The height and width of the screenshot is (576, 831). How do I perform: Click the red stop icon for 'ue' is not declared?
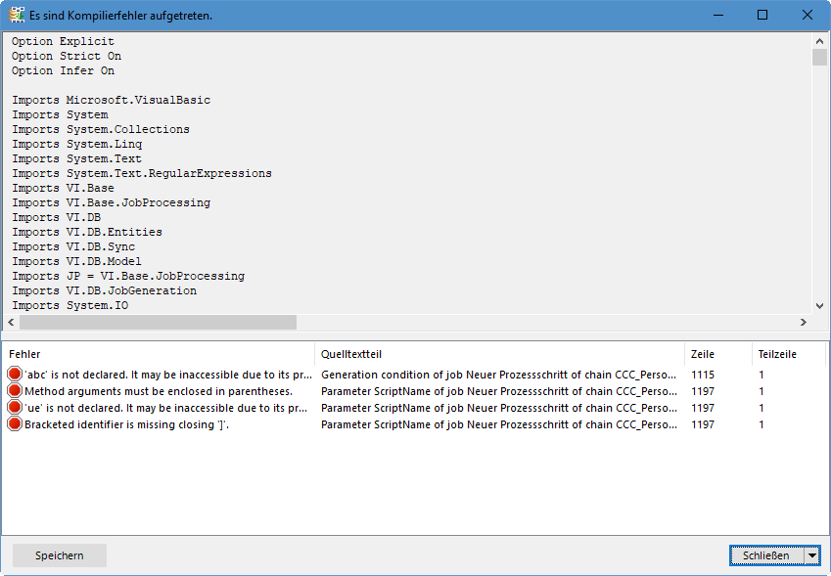pos(15,408)
